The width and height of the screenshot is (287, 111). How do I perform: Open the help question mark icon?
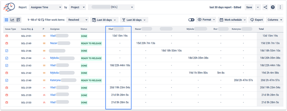(273, 7)
